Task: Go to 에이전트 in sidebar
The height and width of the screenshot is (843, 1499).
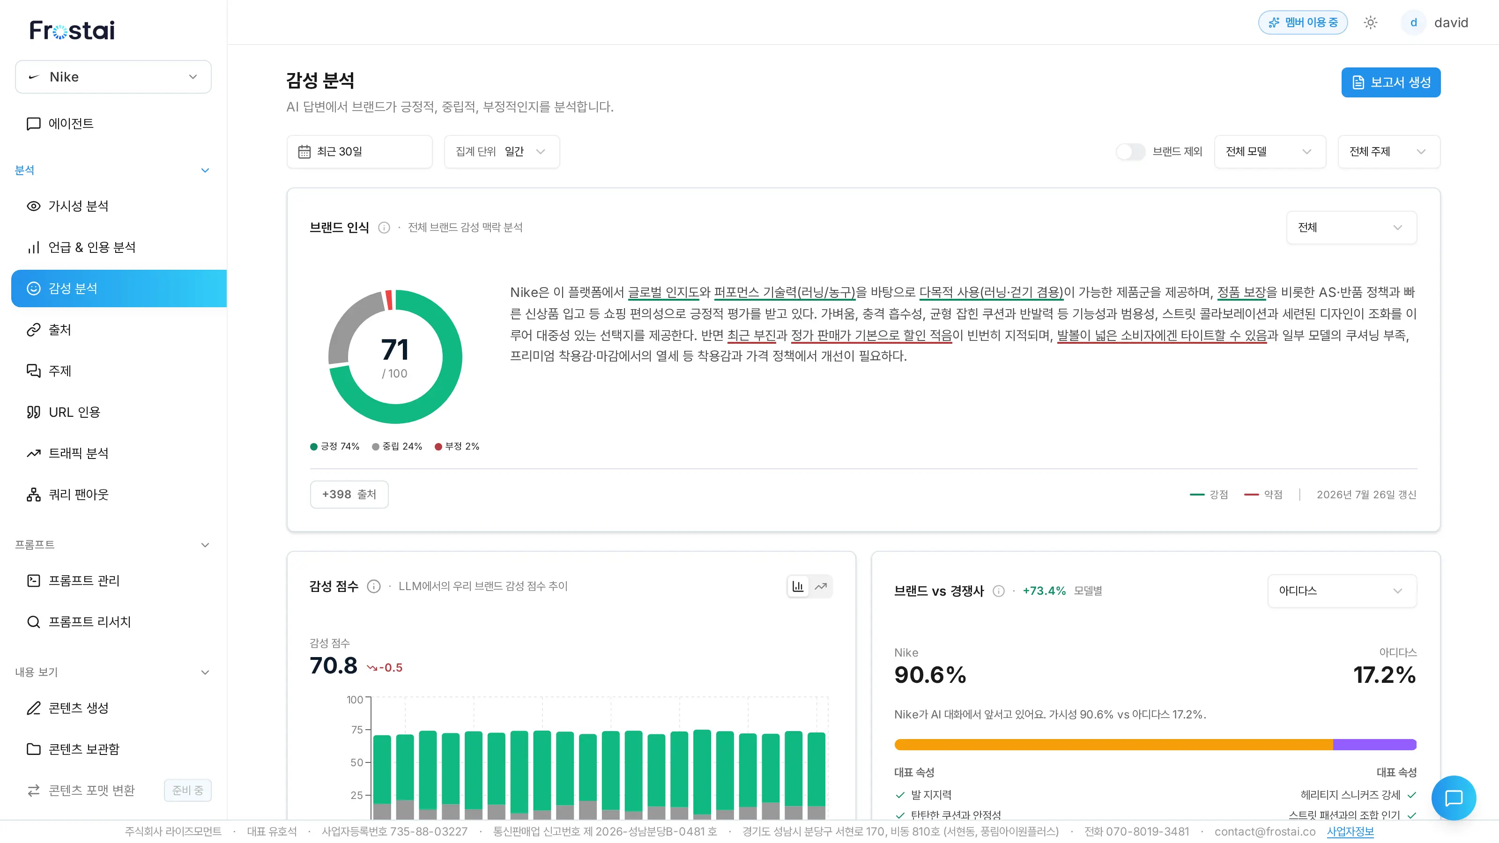Action: (x=113, y=124)
